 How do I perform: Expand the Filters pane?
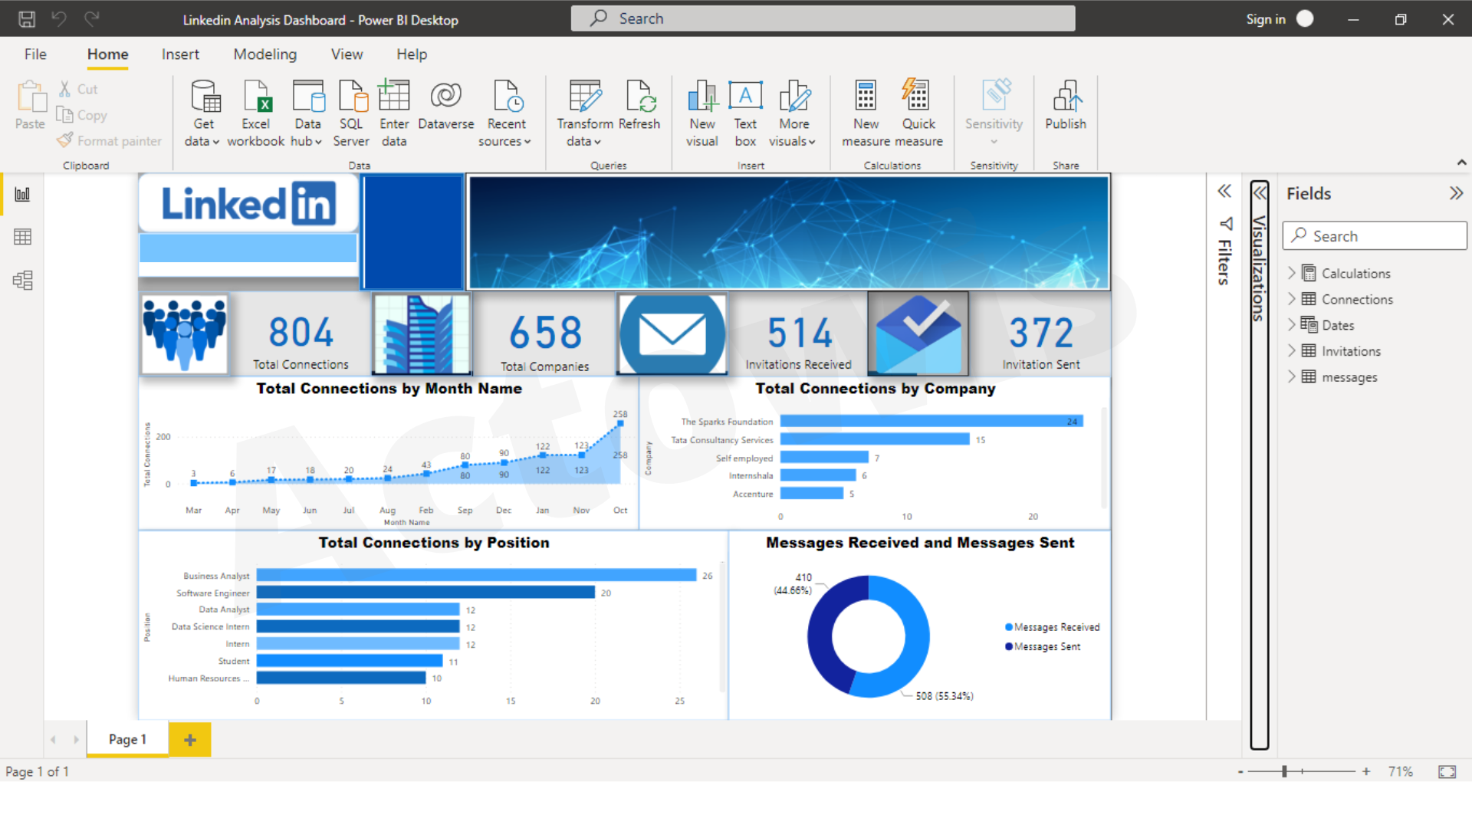click(1224, 191)
